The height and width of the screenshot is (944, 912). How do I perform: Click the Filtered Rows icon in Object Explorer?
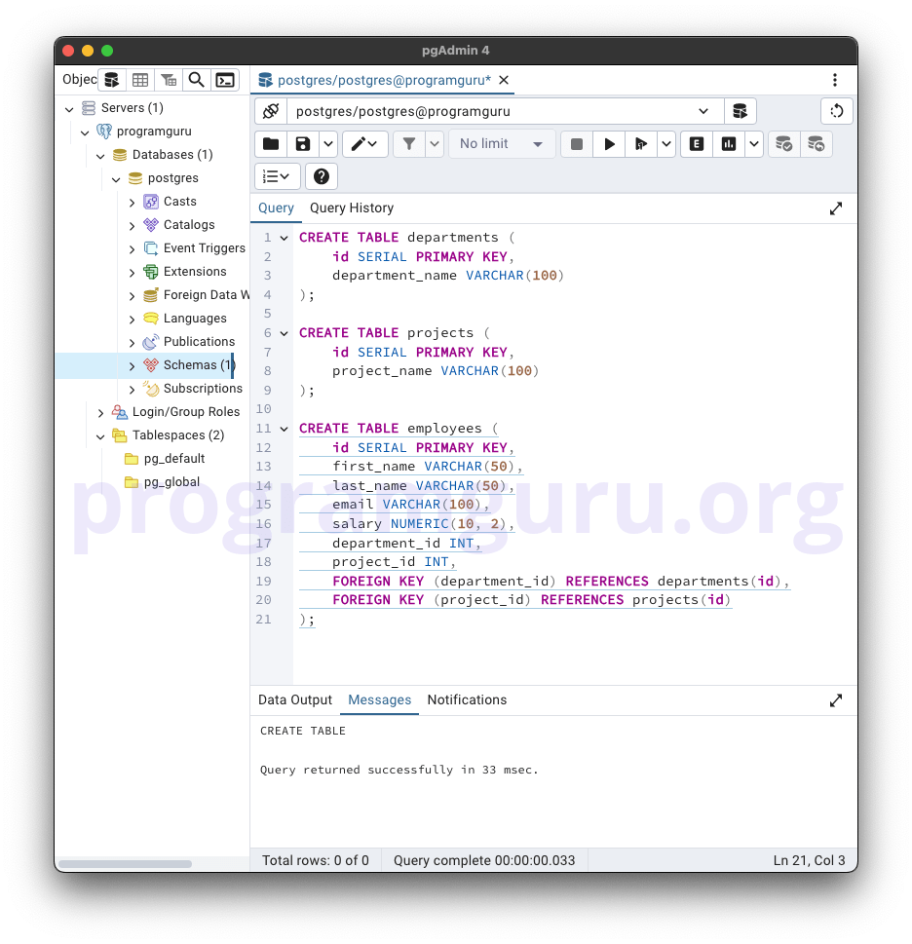click(x=169, y=80)
